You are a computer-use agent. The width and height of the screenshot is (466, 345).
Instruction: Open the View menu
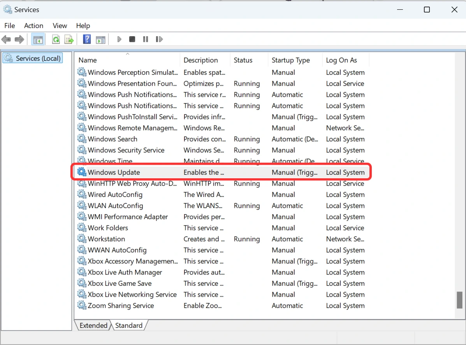tap(60, 26)
